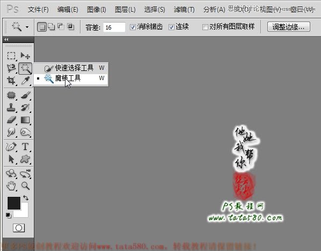This screenshot has width=321, height=251.
Task: Select the Spot Healing Brush tool
Action: 11,95
